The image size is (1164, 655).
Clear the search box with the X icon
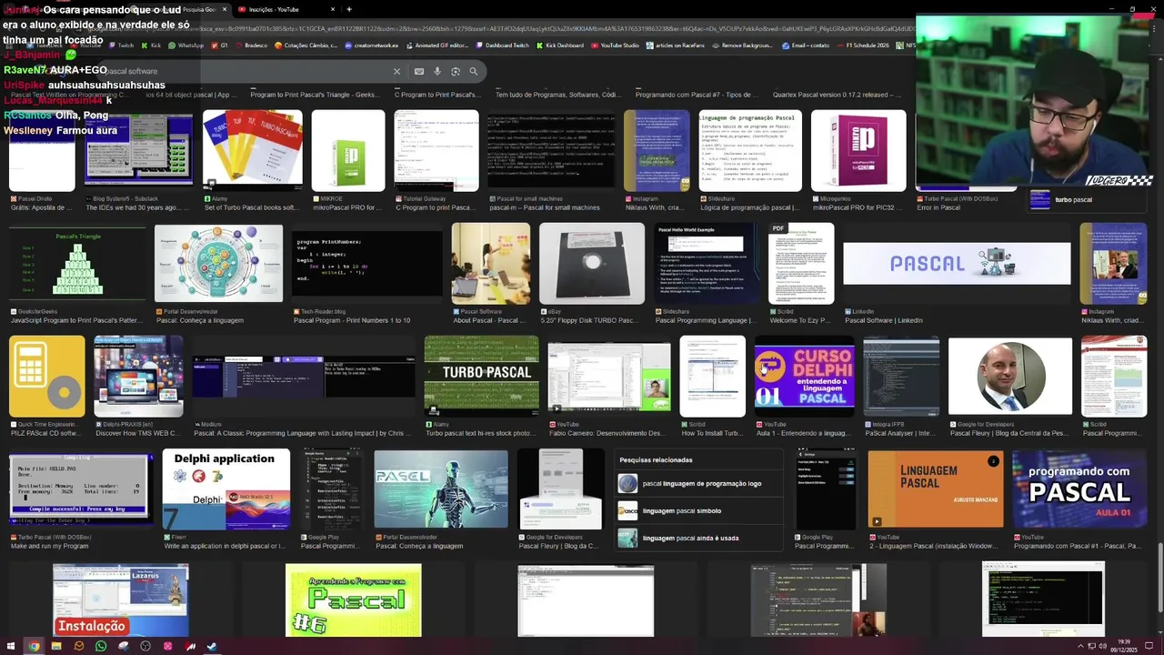pyautogui.click(x=396, y=71)
